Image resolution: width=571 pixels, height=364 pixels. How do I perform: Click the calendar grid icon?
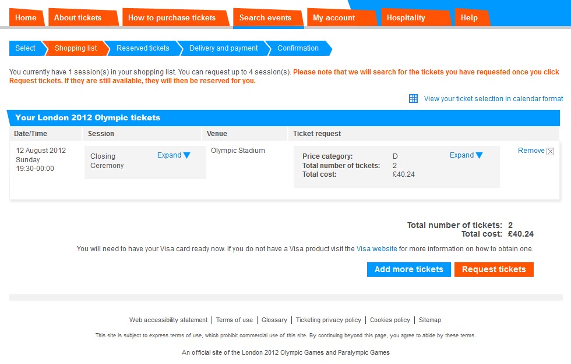[x=413, y=99]
